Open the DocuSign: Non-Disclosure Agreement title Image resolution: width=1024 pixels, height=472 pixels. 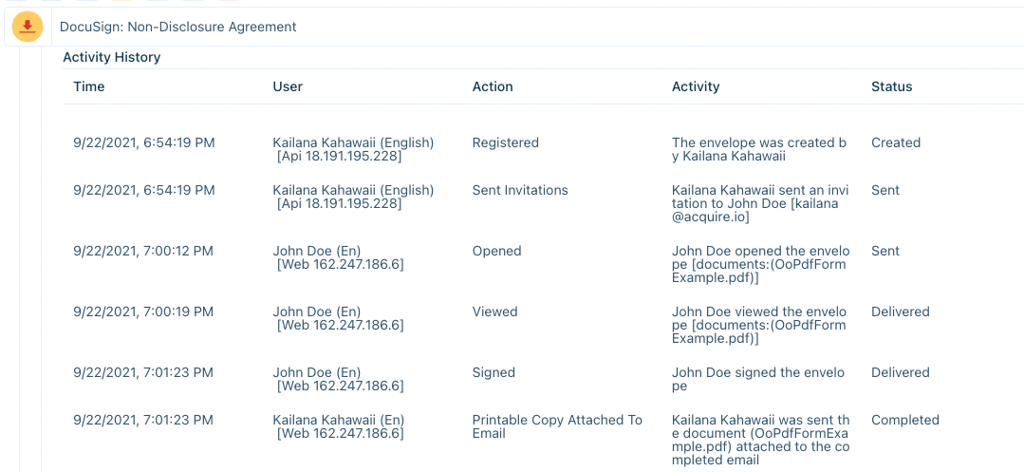177,27
